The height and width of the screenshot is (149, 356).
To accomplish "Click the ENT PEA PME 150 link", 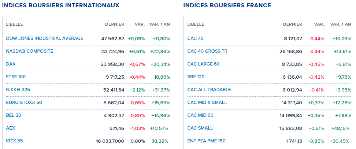I will [207, 141].
